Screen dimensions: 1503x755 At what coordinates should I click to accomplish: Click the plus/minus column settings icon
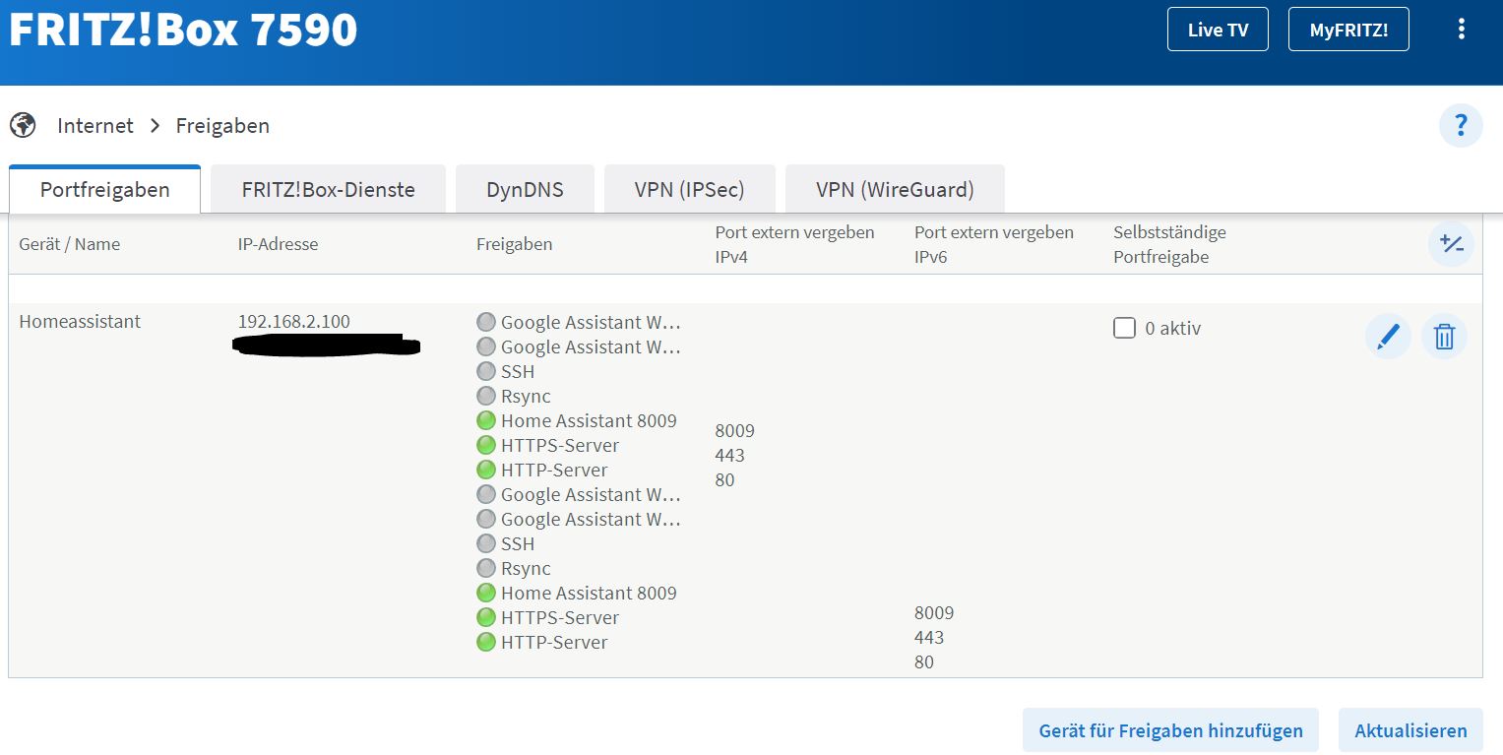coord(1452,244)
